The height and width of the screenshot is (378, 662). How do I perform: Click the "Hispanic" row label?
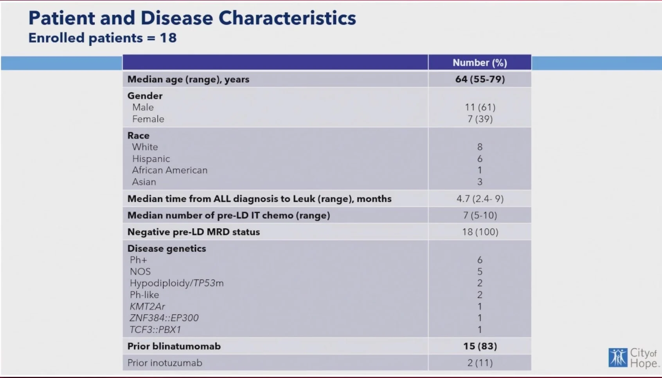pos(151,159)
